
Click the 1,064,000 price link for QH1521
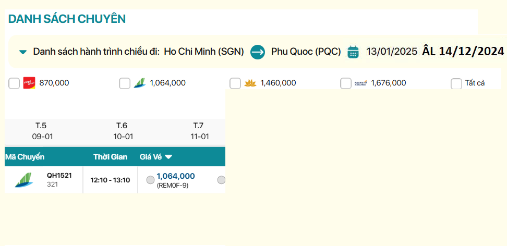tap(176, 176)
